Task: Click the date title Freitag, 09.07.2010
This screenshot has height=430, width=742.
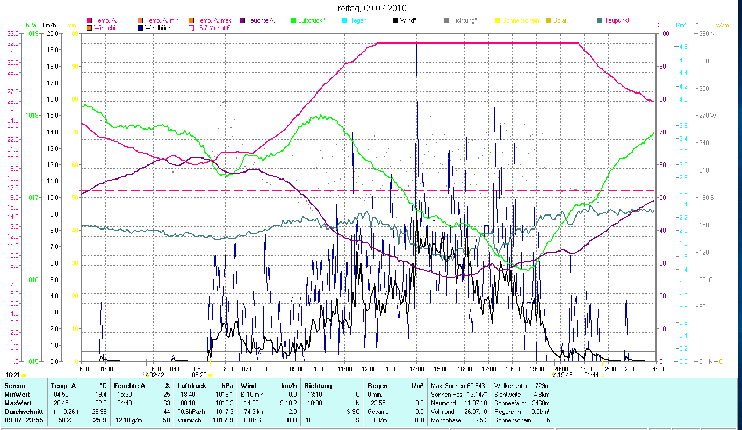Action: (370, 9)
